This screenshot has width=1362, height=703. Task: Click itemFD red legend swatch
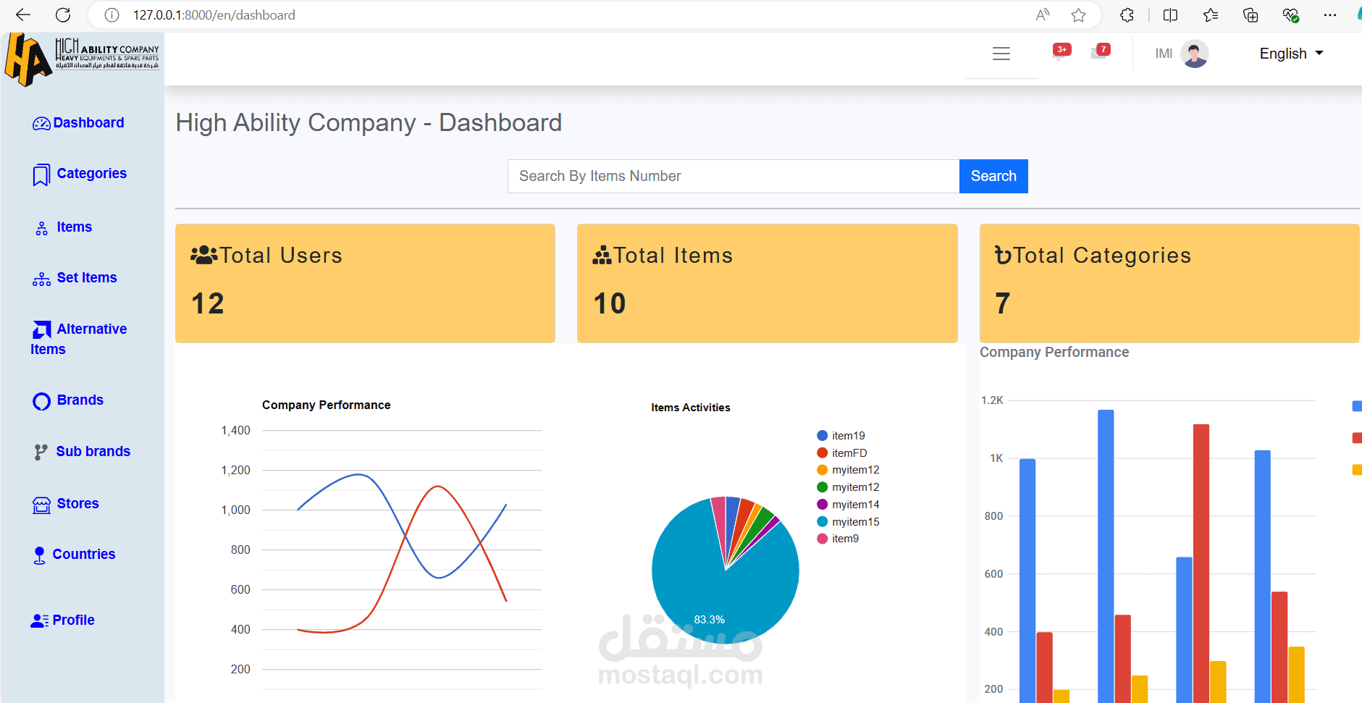822,453
